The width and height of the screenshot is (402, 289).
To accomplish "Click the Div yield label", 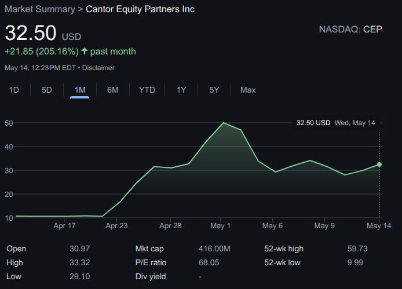I will click(x=151, y=276).
